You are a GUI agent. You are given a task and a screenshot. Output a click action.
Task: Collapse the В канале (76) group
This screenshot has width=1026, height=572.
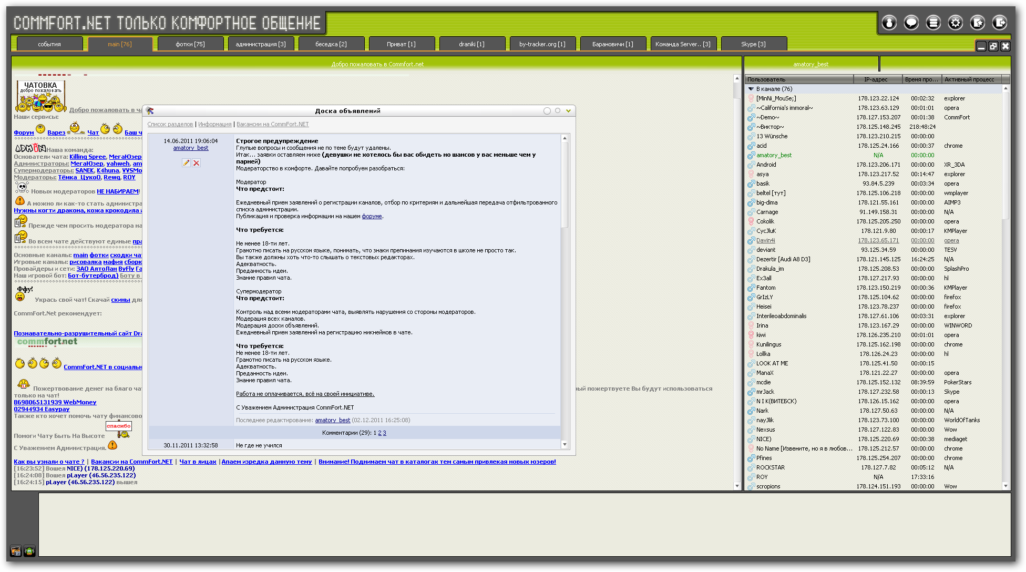pos(751,89)
